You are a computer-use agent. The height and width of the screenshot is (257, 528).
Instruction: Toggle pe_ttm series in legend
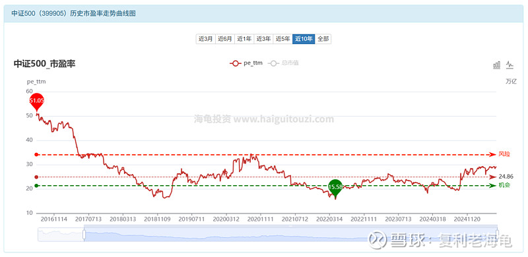point(246,63)
